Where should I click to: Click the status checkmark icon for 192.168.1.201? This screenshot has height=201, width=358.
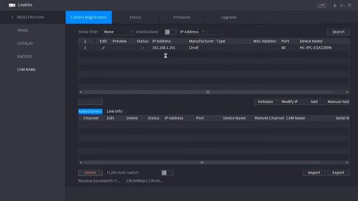pyautogui.click(x=143, y=48)
